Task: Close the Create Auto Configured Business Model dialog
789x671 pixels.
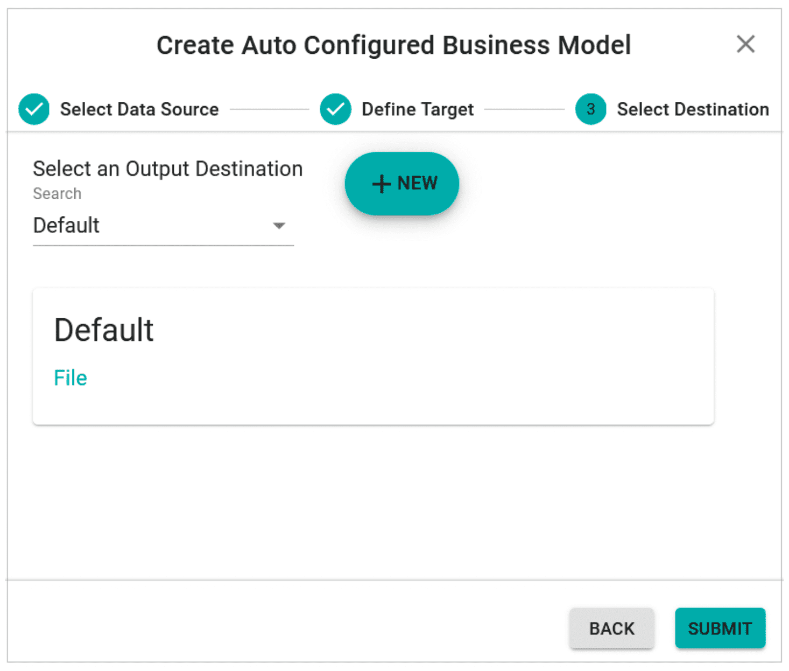Action: (x=745, y=44)
